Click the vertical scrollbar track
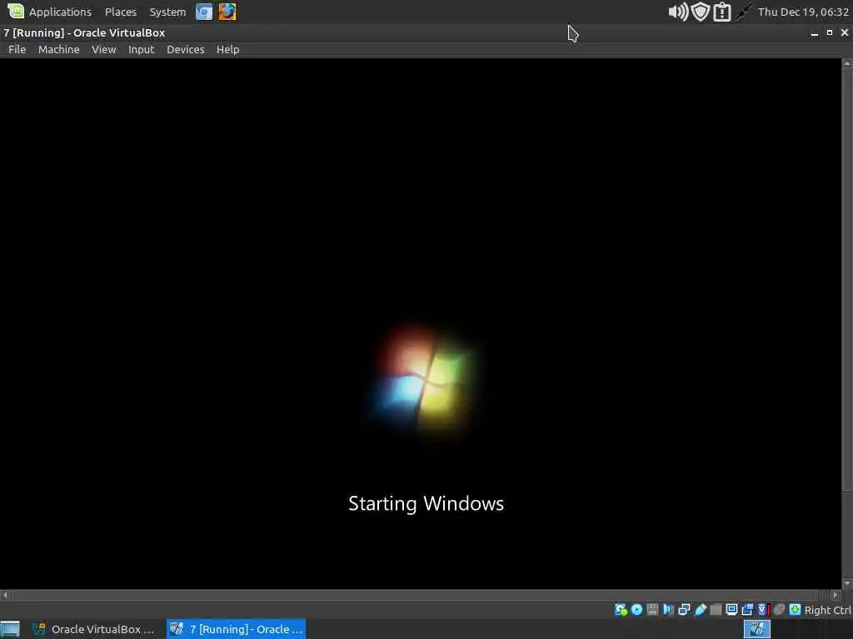 click(x=847, y=324)
